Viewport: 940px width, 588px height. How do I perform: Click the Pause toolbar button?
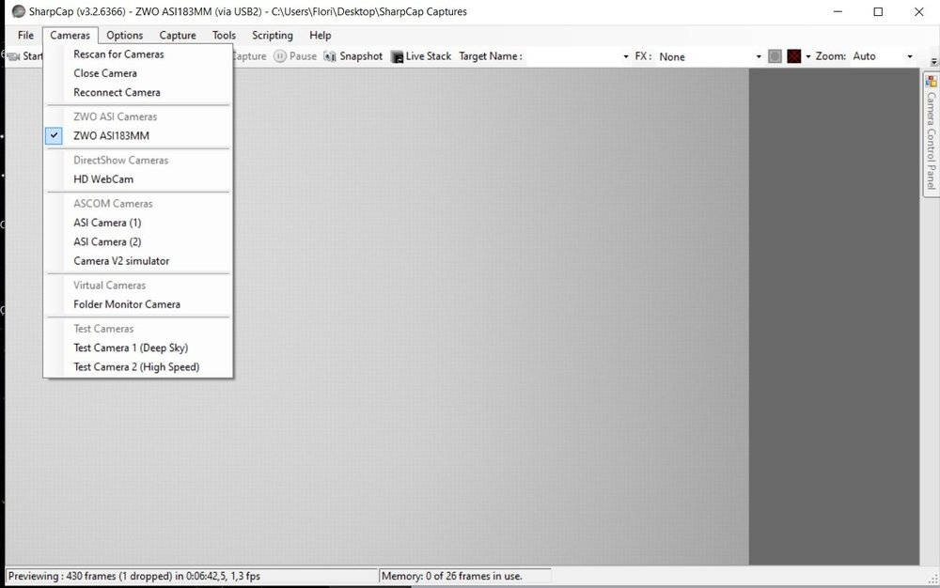pyautogui.click(x=295, y=56)
